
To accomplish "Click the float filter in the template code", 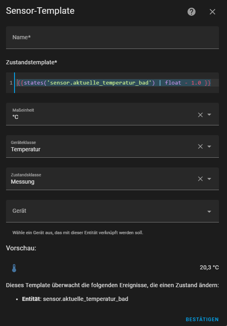I will pyautogui.click(x=173, y=83).
